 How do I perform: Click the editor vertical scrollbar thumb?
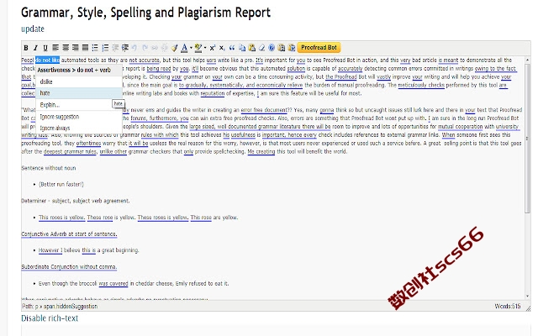tap(528, 138)
